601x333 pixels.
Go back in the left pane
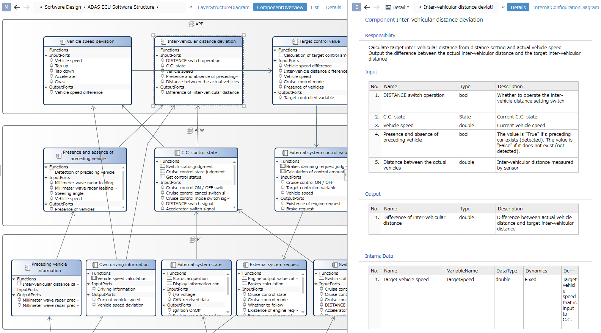[x=17, y=7]
